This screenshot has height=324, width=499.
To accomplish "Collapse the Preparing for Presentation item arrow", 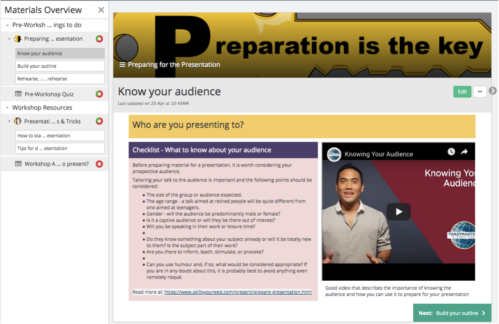I will click(x=9, y=39).
